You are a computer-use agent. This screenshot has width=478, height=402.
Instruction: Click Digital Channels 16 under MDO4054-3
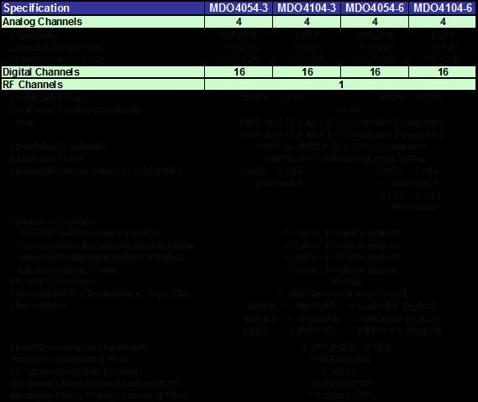point(239,72)
